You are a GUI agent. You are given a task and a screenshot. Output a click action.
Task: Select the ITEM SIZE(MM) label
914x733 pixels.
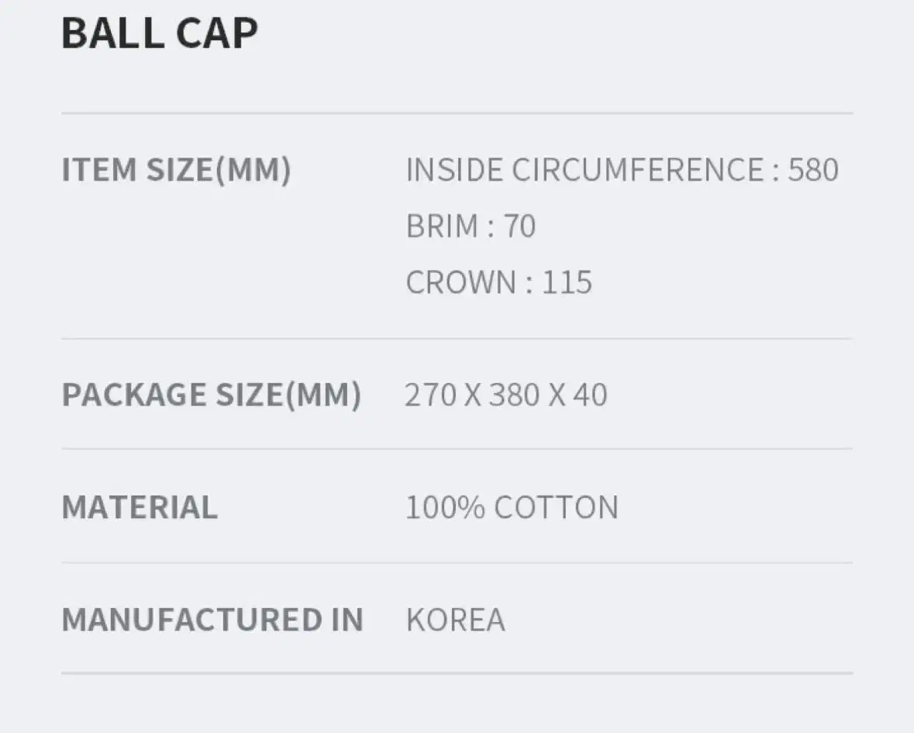pos(176,171)
